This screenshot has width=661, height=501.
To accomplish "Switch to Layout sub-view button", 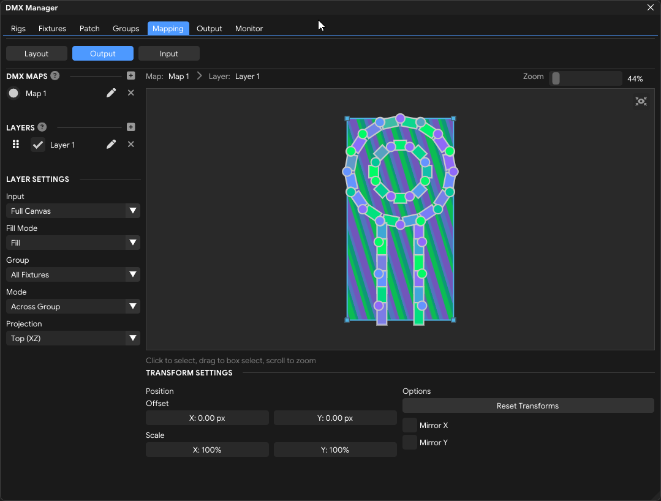I will 36,53.
